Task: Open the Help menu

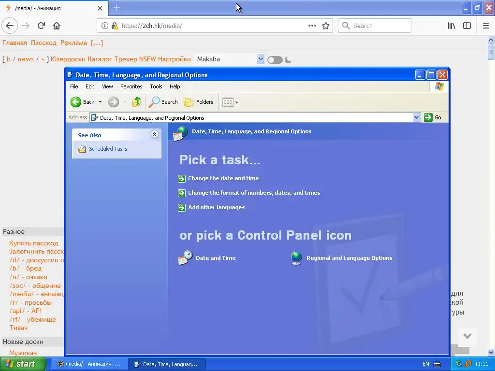Action: coord(175,86)
